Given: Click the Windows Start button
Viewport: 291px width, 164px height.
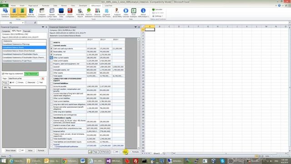Looking at the screenshot, I should 4,161.
